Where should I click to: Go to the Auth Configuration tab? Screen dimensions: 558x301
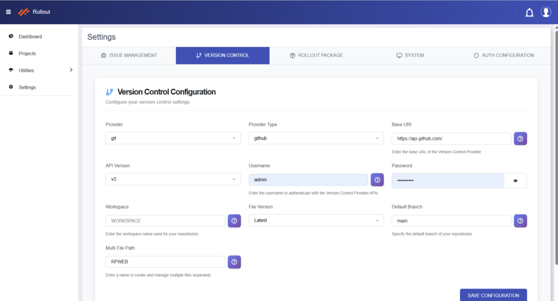[x=504, y=56]
